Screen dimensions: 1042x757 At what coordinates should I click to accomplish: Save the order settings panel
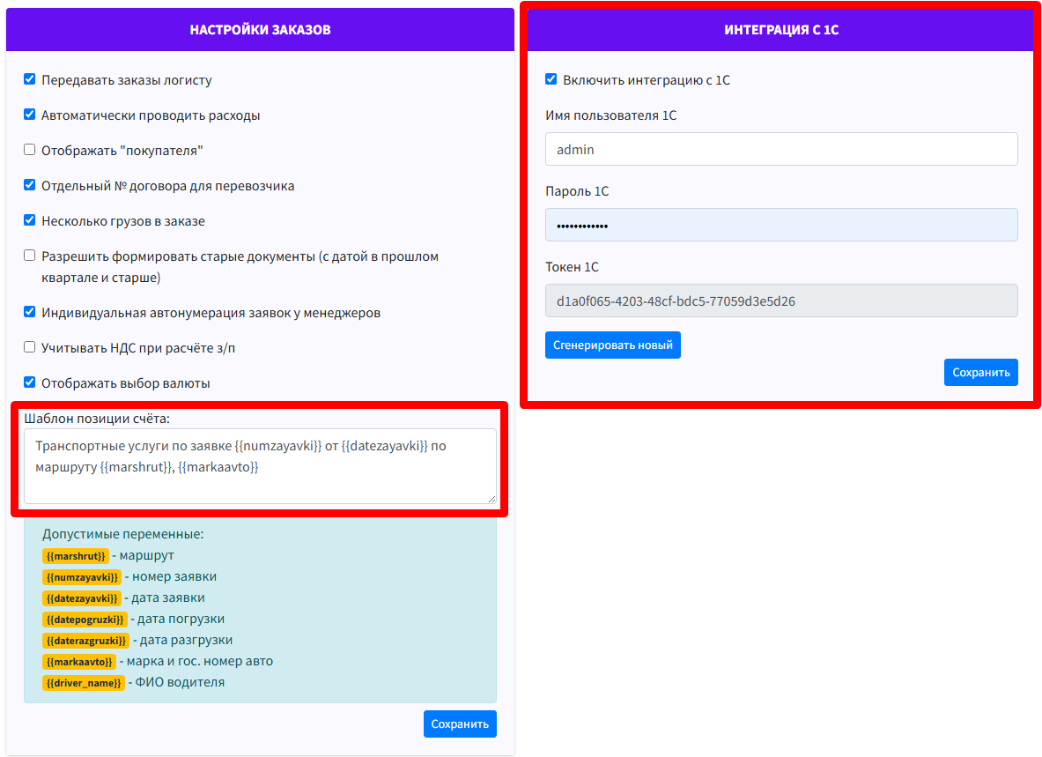[460, 724]
